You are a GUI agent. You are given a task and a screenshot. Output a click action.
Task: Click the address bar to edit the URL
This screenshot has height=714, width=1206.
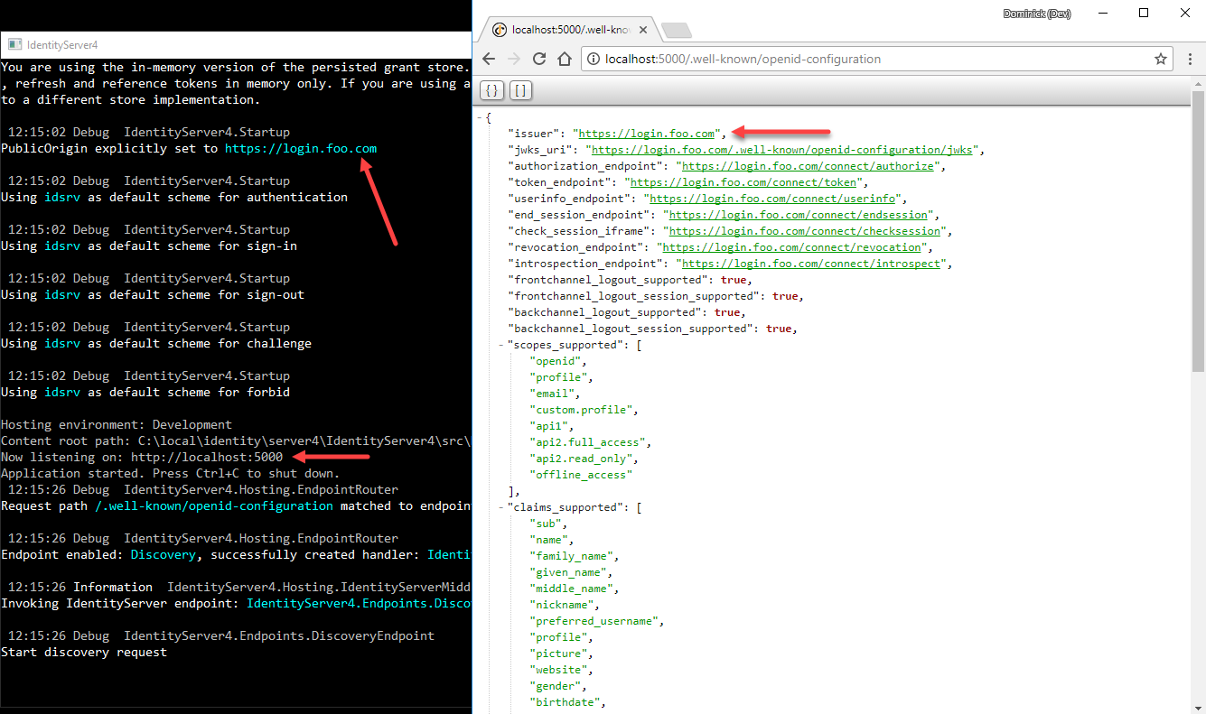(858, 58)
